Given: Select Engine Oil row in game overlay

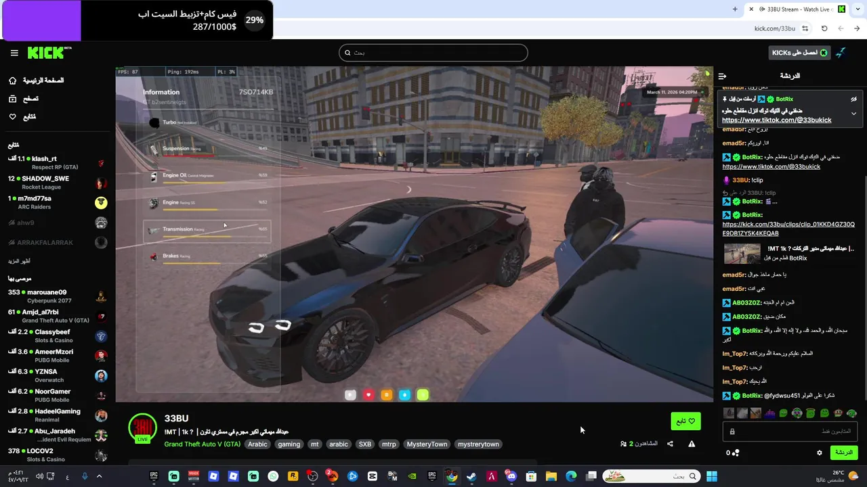Looking at the screenshot, I should coord(207,177).
